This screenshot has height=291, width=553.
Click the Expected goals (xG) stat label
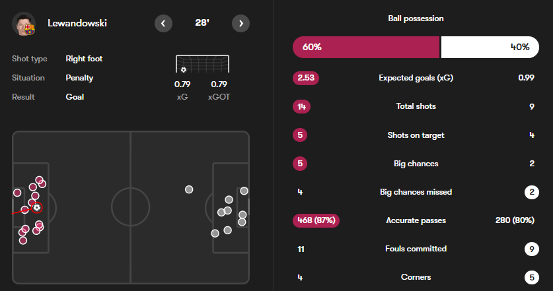tap(416, 78)
